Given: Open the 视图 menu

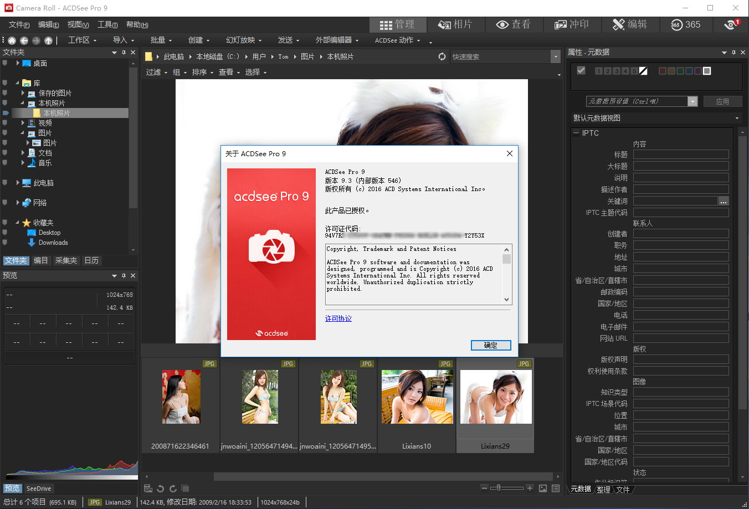Looking at the screenshot, I should tap(78, 24).
